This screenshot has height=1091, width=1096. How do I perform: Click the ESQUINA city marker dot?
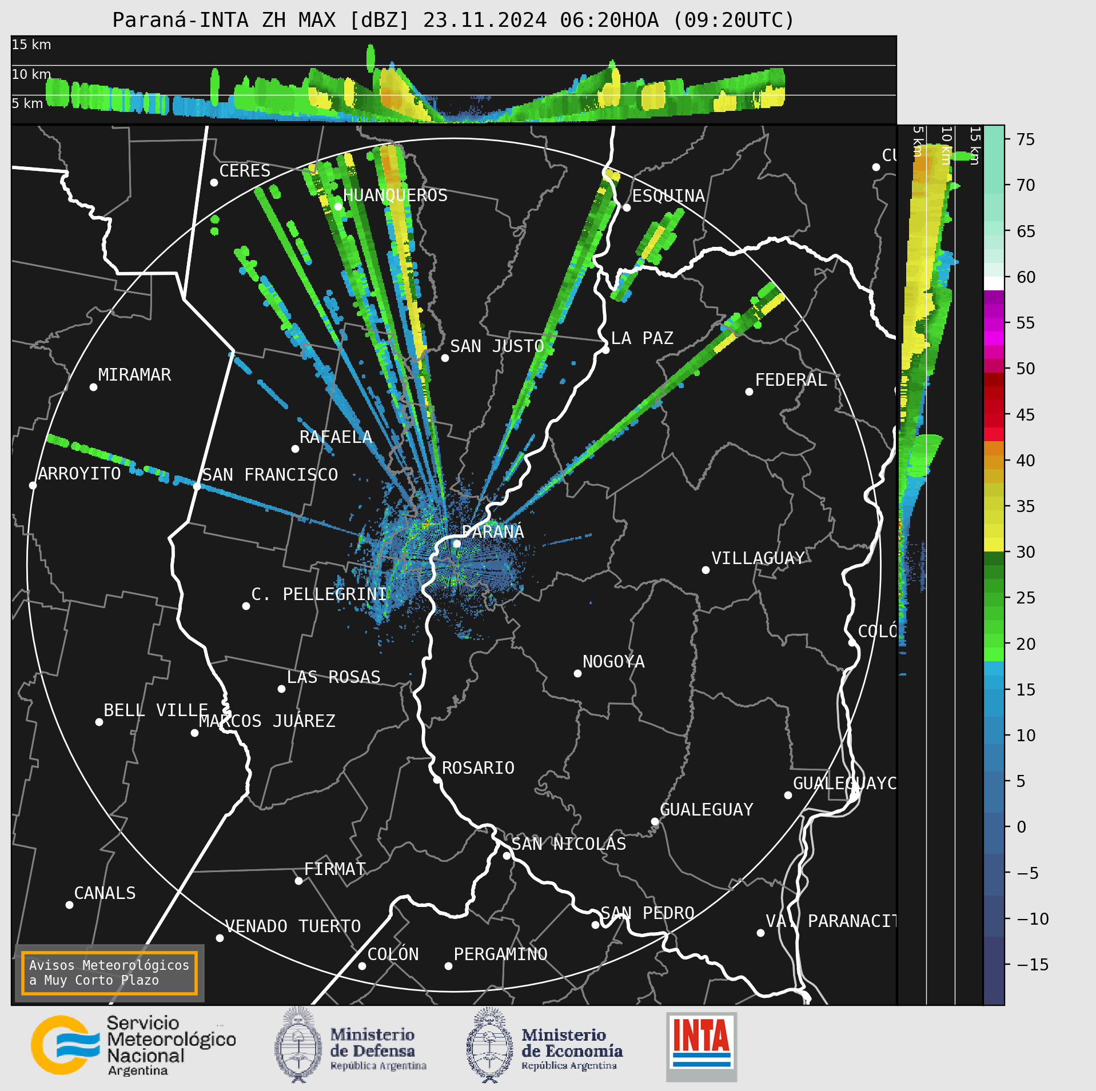627,207
